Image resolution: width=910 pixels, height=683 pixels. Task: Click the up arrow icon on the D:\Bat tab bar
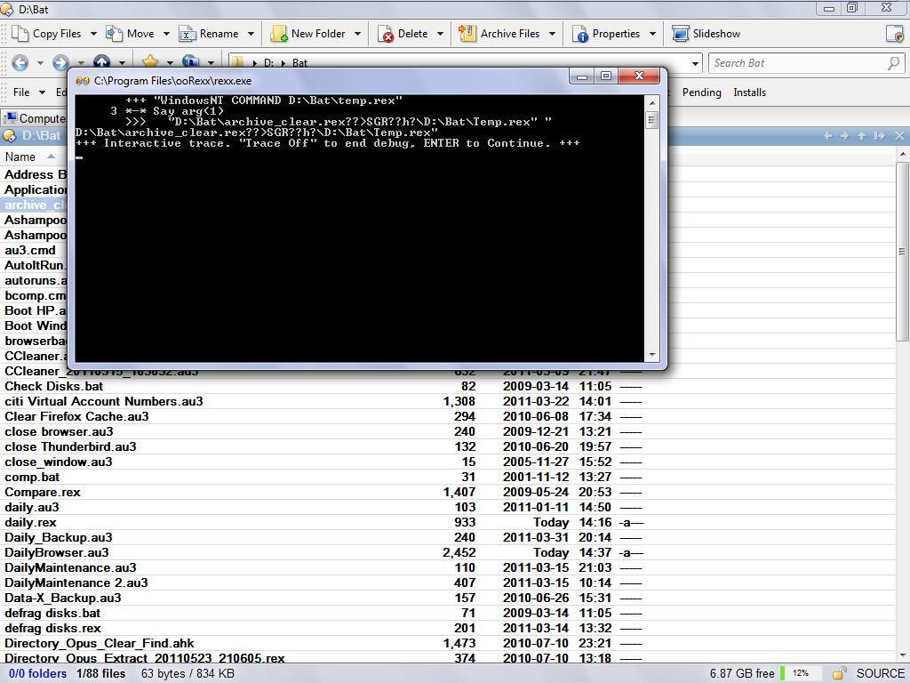pos(862,135)
